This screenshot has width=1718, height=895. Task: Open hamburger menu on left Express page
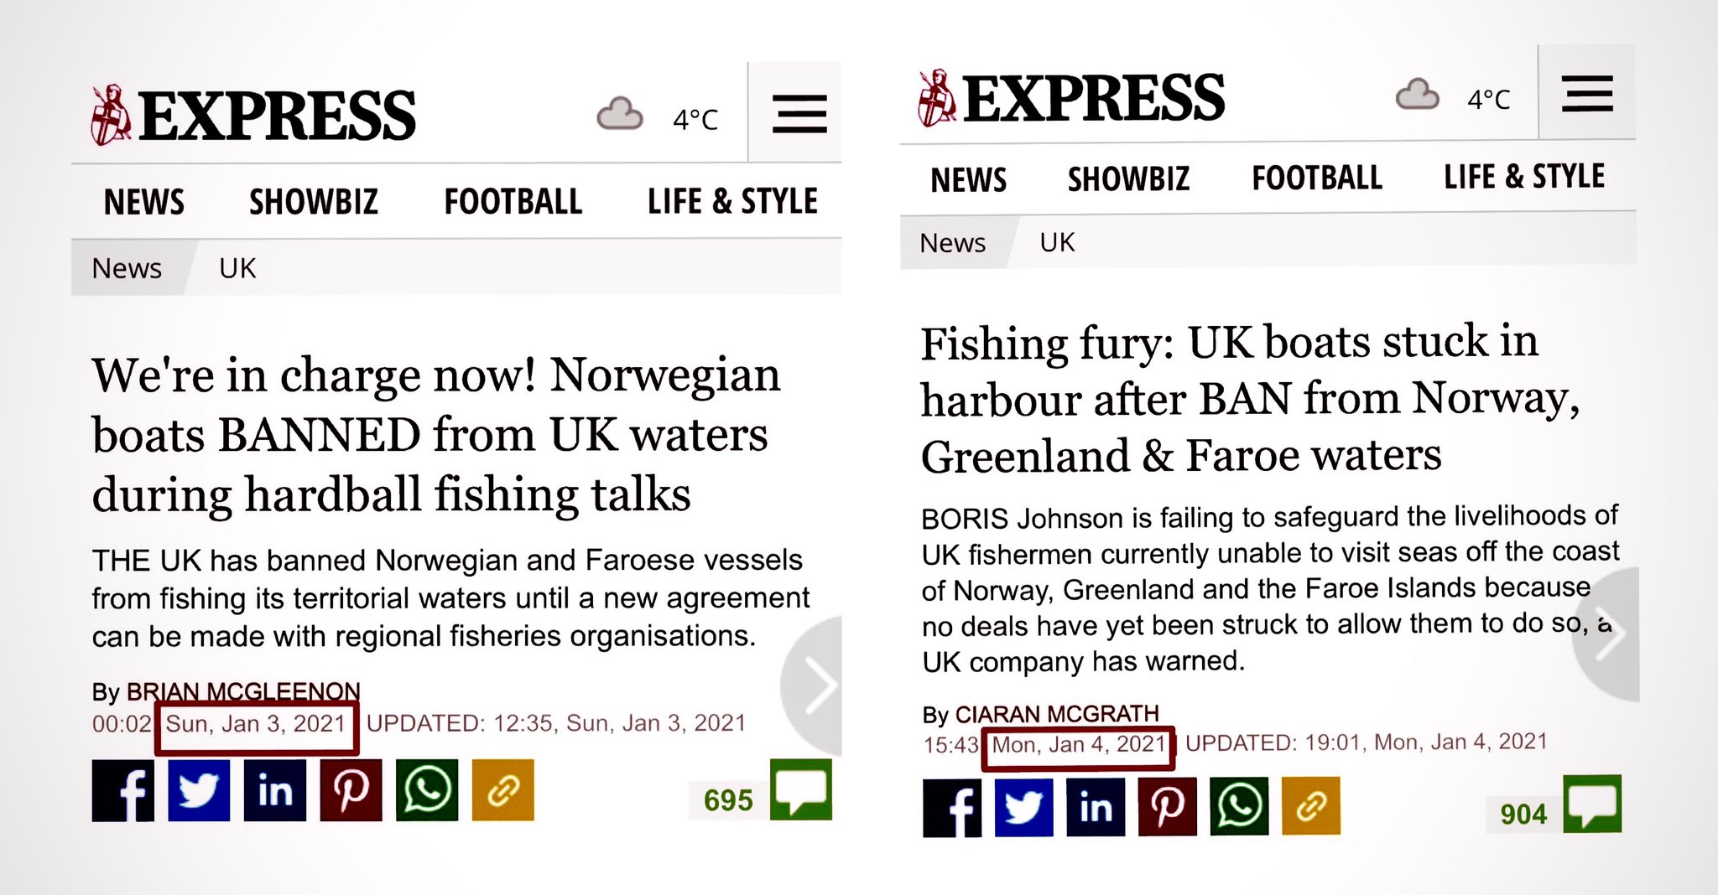799,113
